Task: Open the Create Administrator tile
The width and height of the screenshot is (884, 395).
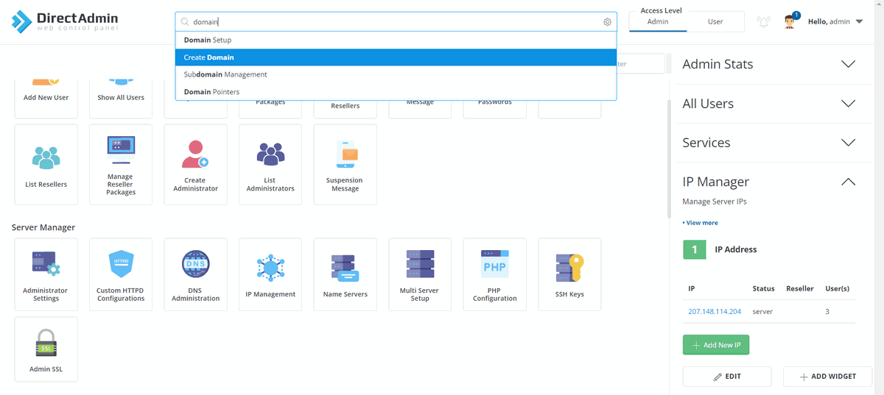Action: [195, 165]
